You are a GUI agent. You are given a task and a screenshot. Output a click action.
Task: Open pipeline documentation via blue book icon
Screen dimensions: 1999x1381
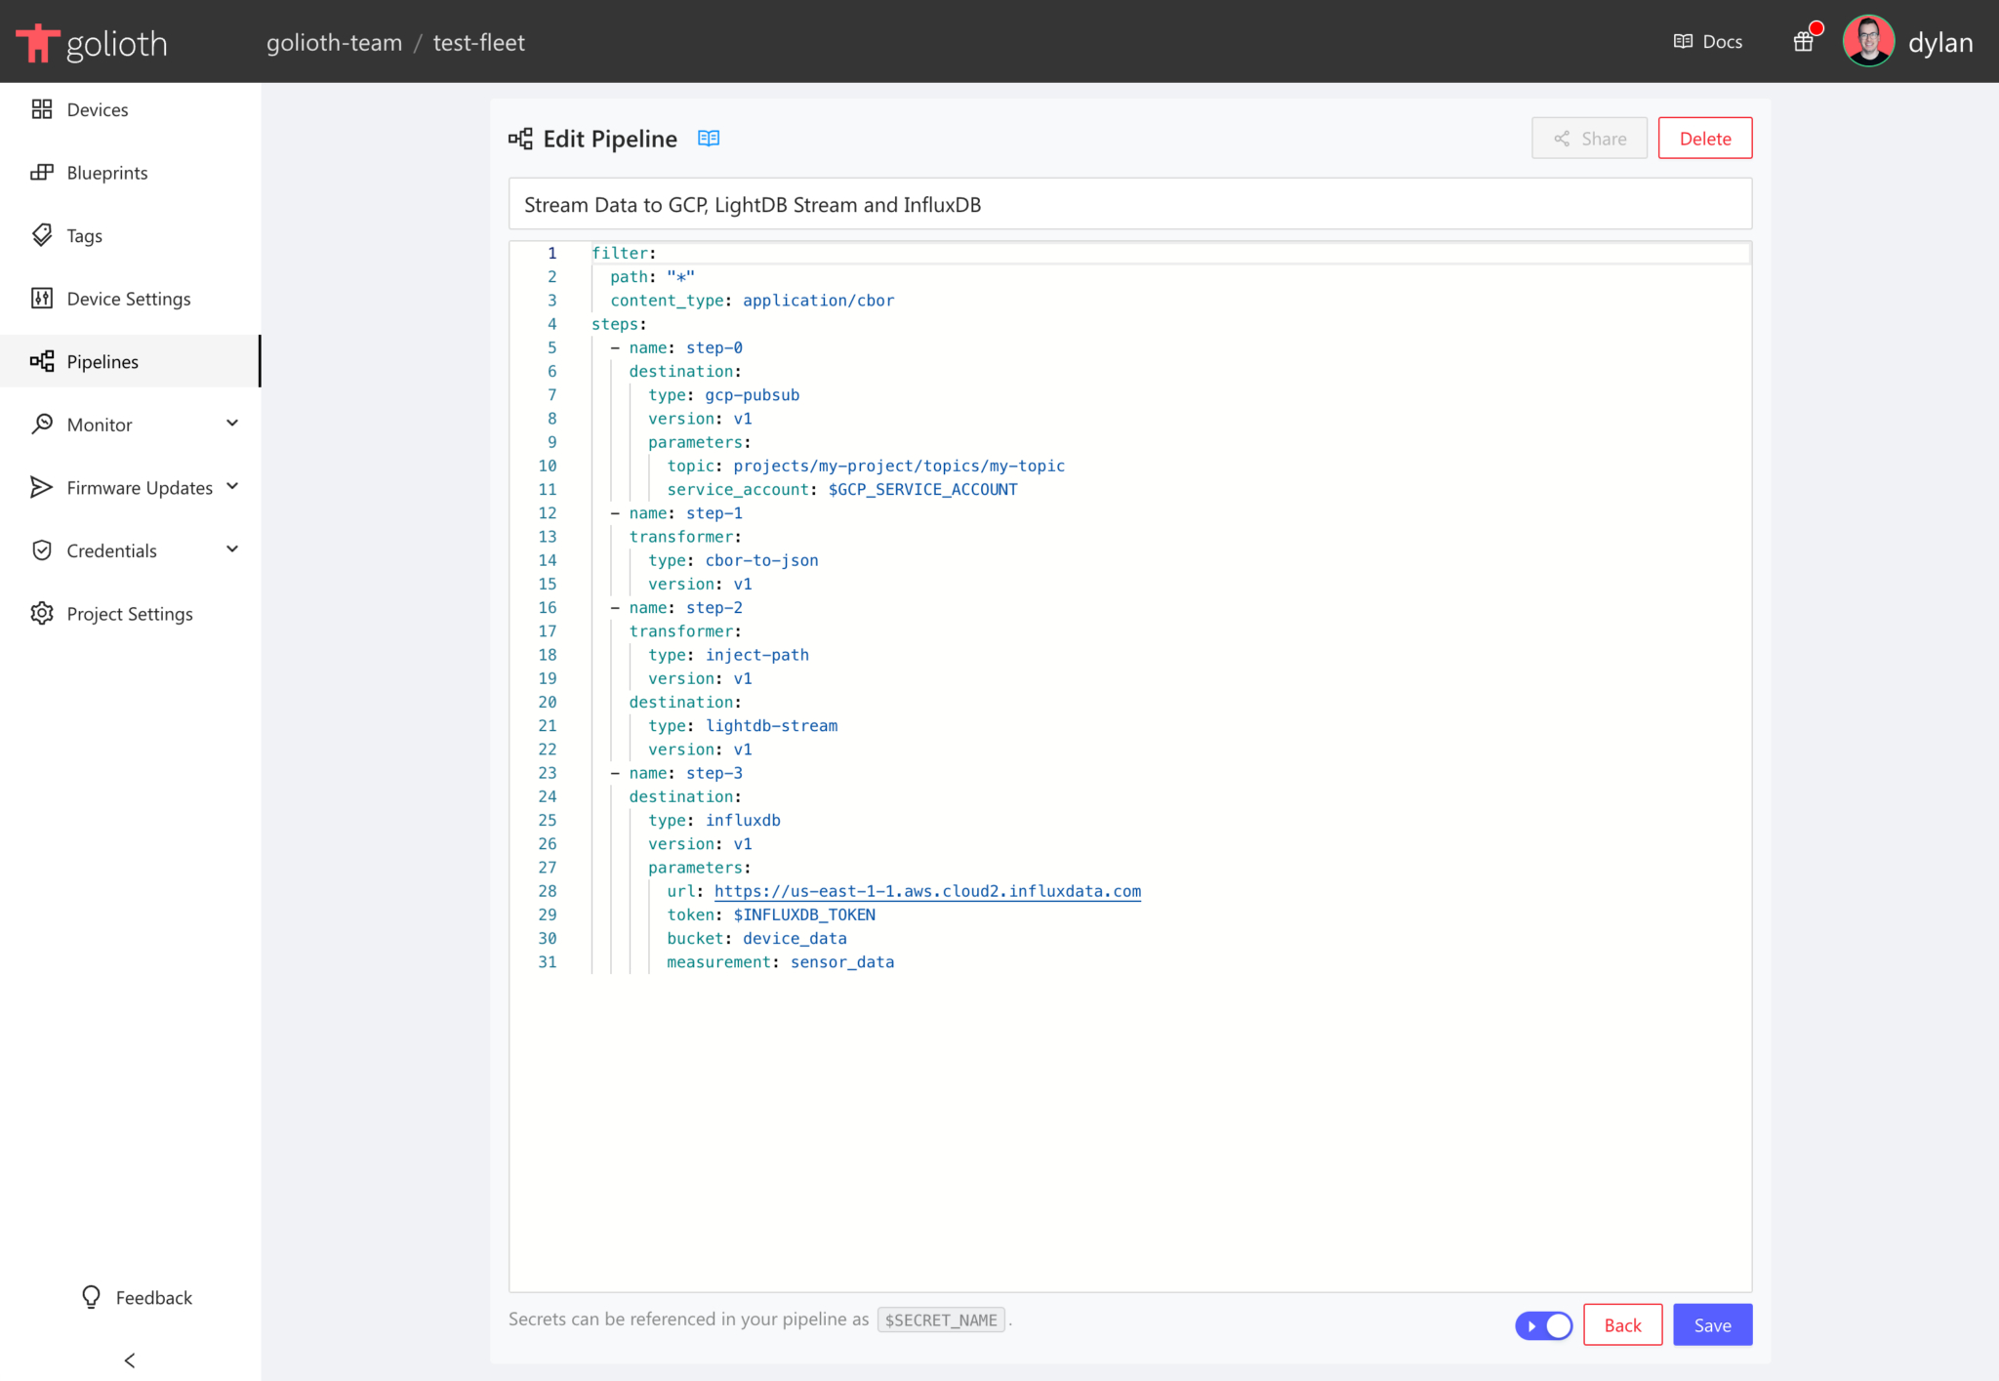tap(709, 138)
